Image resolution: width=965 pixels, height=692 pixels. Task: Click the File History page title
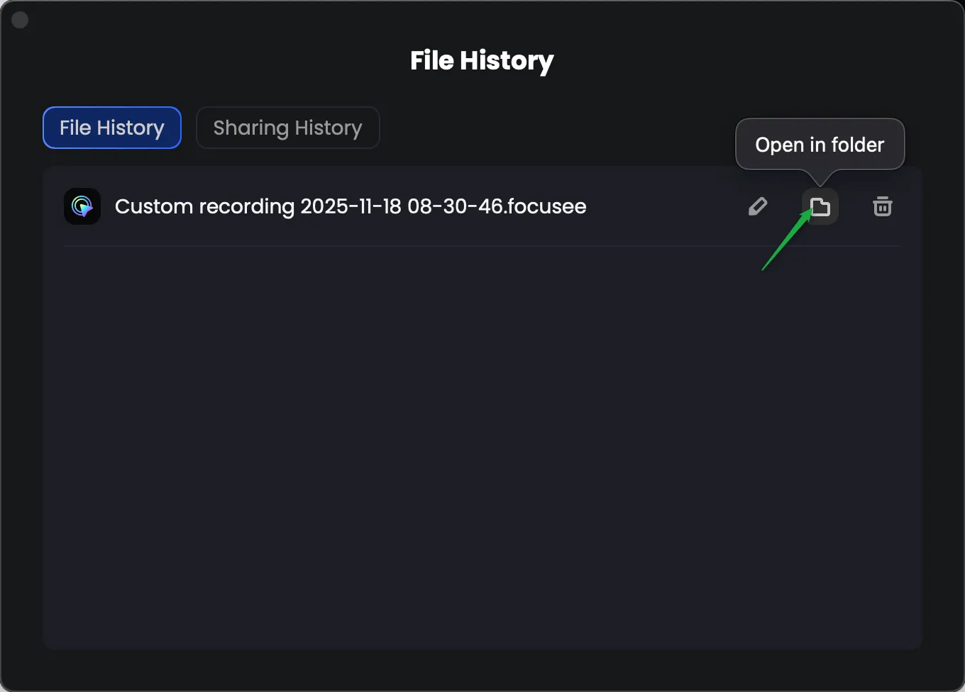(482, 60)
